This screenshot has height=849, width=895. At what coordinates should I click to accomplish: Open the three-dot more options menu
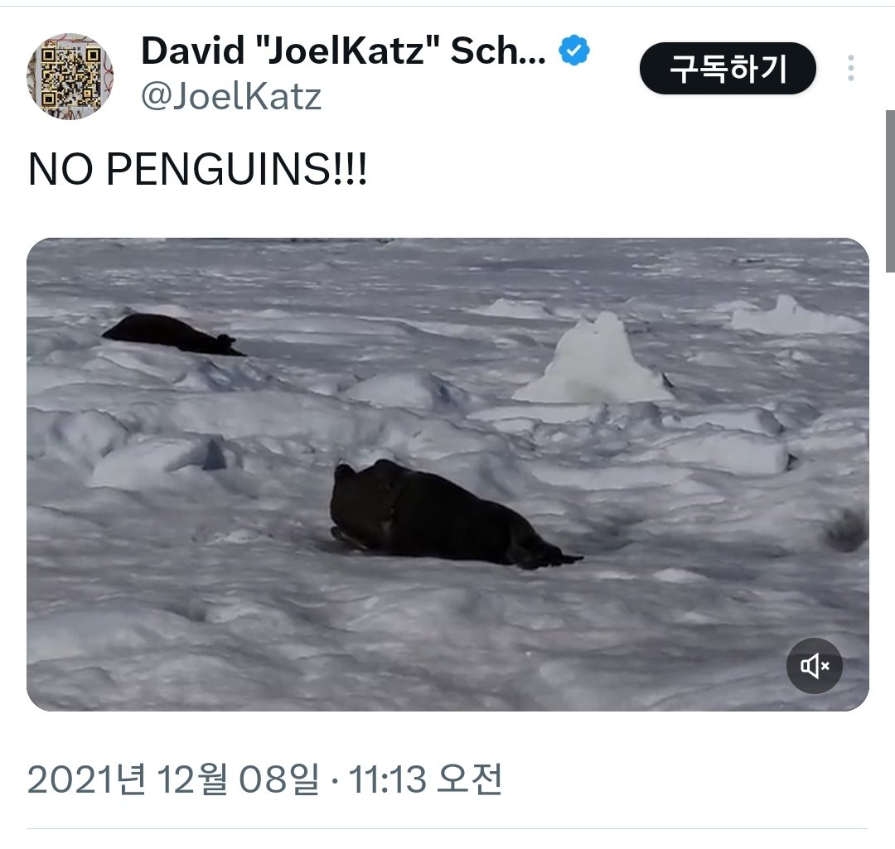850,69
